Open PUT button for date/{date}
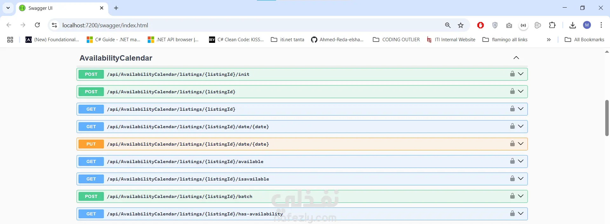610x224 pixels. pyautogui.click(x=91, y=144)
